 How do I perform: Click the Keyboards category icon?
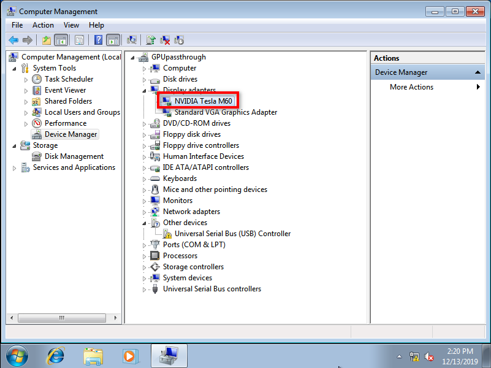(155, 178)
